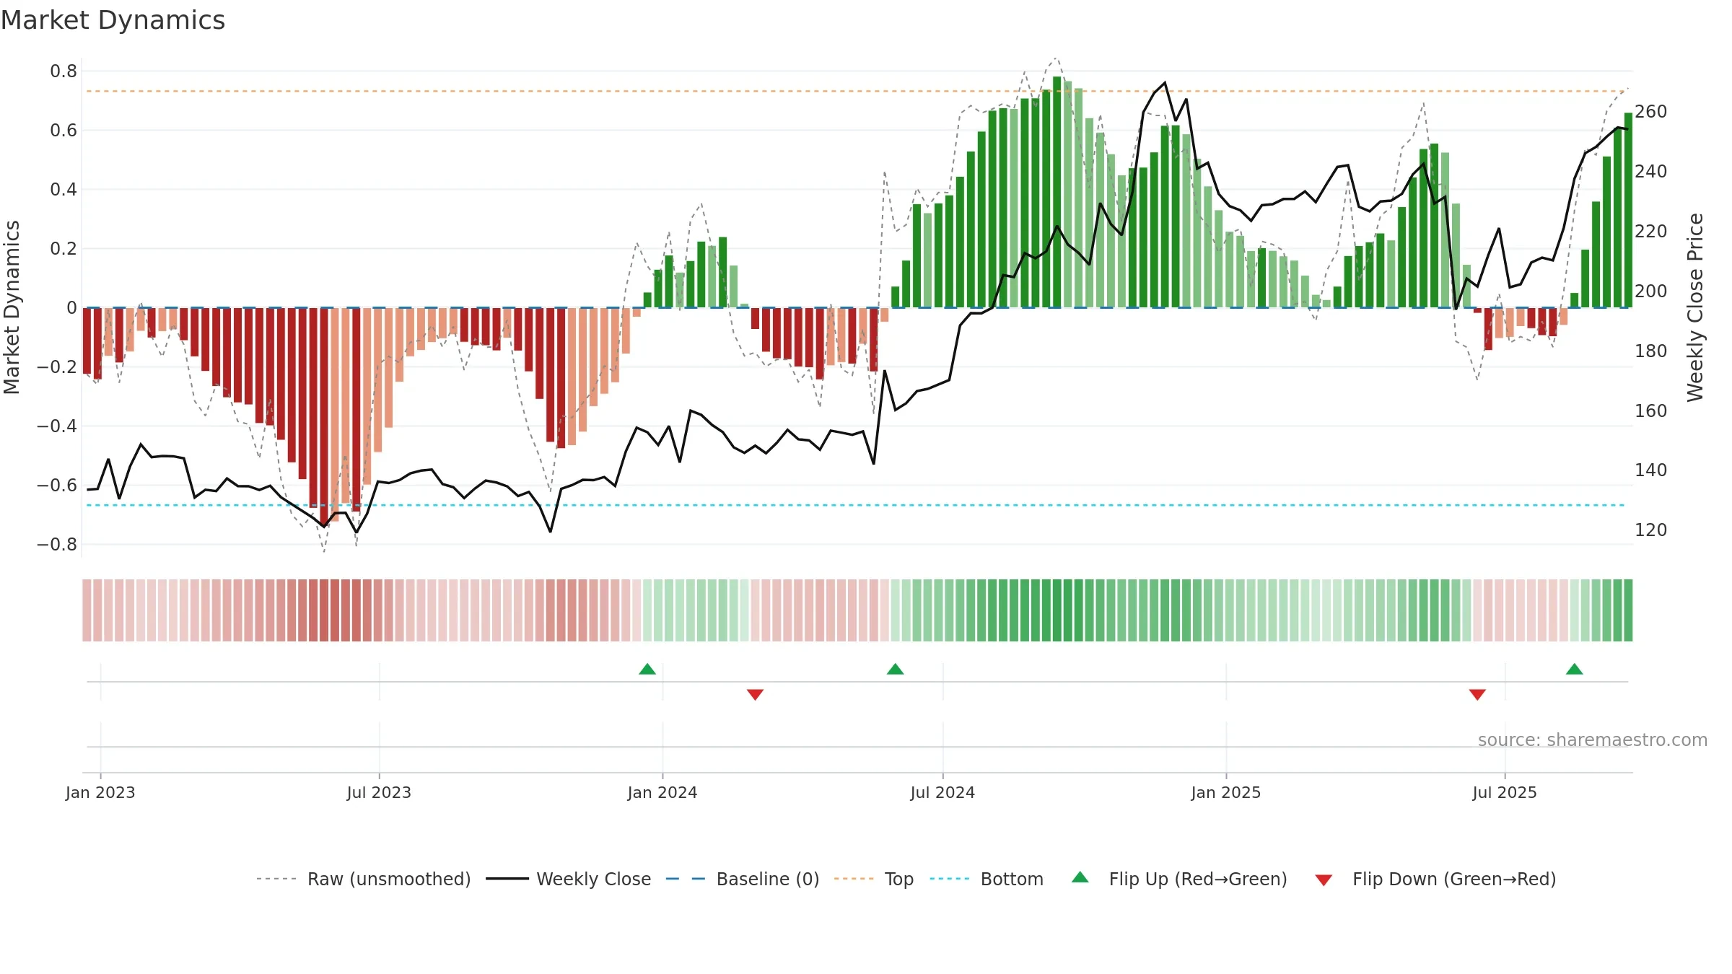
Task: Toggle the Top legend entry
Action: (x=874, y=879)
